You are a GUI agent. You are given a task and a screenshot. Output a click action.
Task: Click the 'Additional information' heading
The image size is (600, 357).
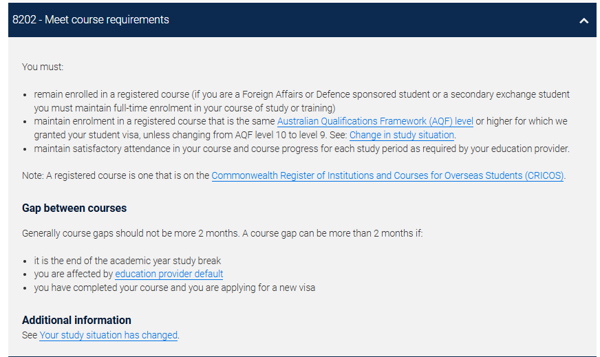coord(76,320)
